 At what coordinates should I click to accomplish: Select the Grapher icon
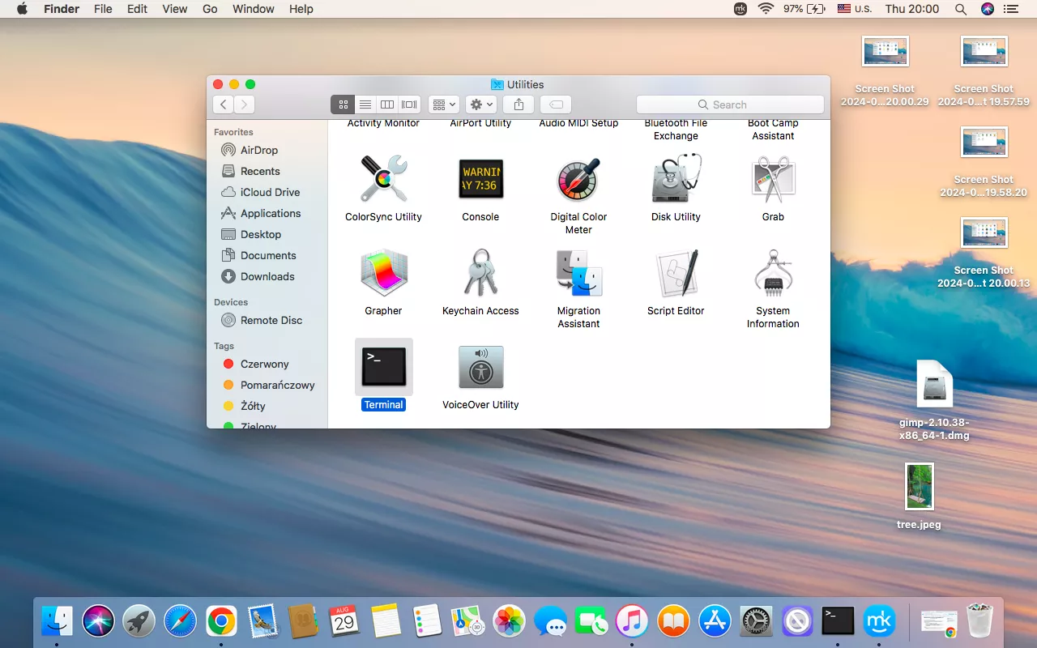[383, 274]
